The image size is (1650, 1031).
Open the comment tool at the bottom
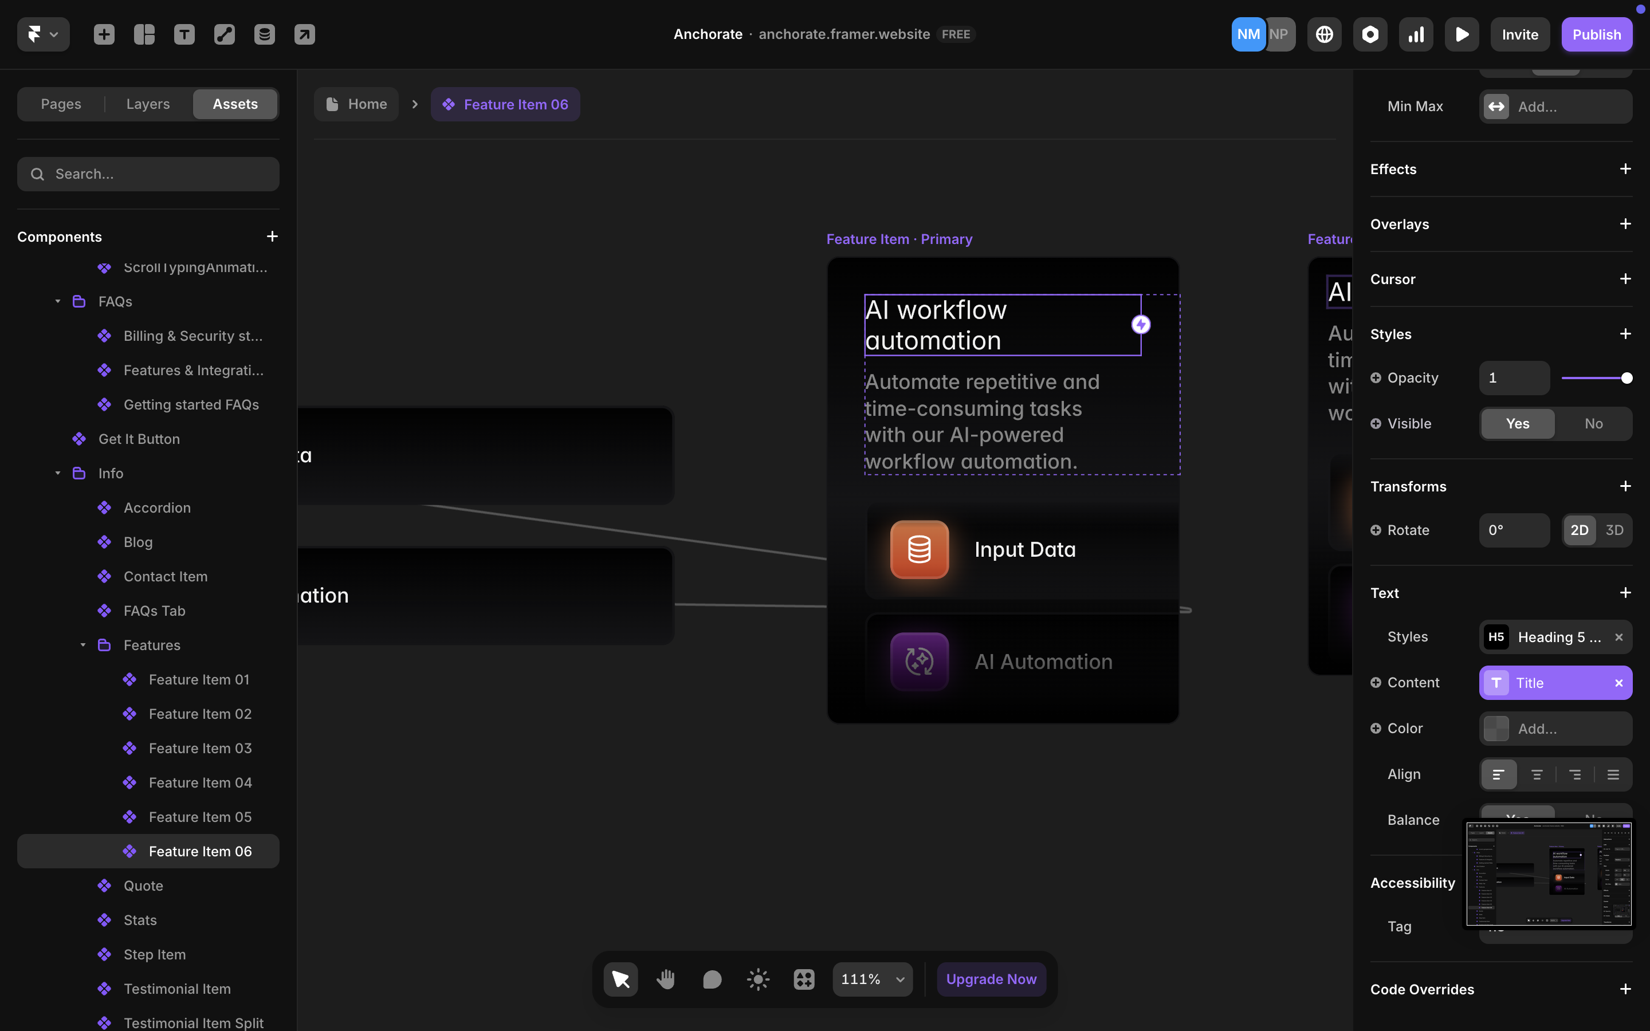click(x=712, y=978)
